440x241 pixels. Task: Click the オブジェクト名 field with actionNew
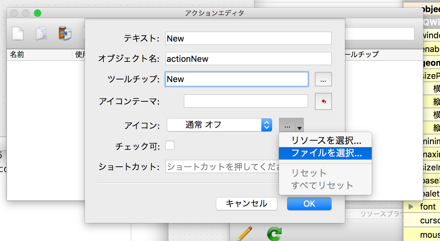249,59
